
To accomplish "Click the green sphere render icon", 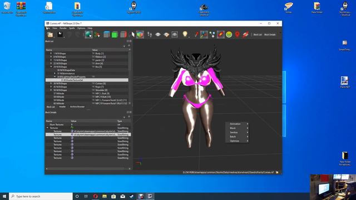I will [229, 34].
